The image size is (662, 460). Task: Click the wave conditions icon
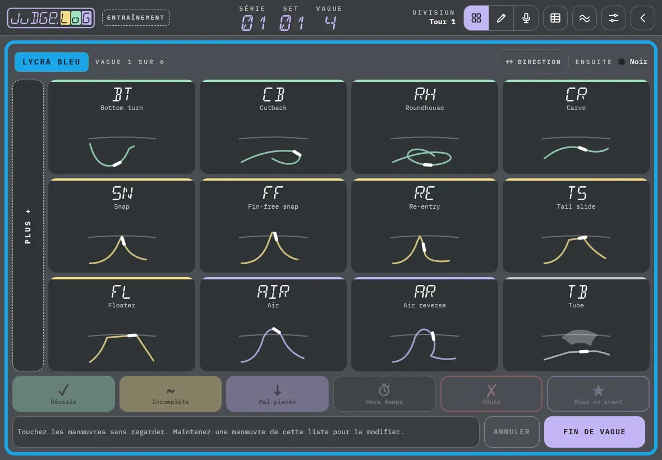pos(585,18)
